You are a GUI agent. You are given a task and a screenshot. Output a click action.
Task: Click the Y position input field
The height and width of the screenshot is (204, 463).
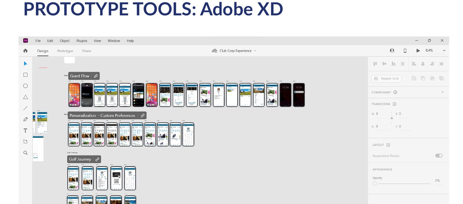[x=405, y=127]
